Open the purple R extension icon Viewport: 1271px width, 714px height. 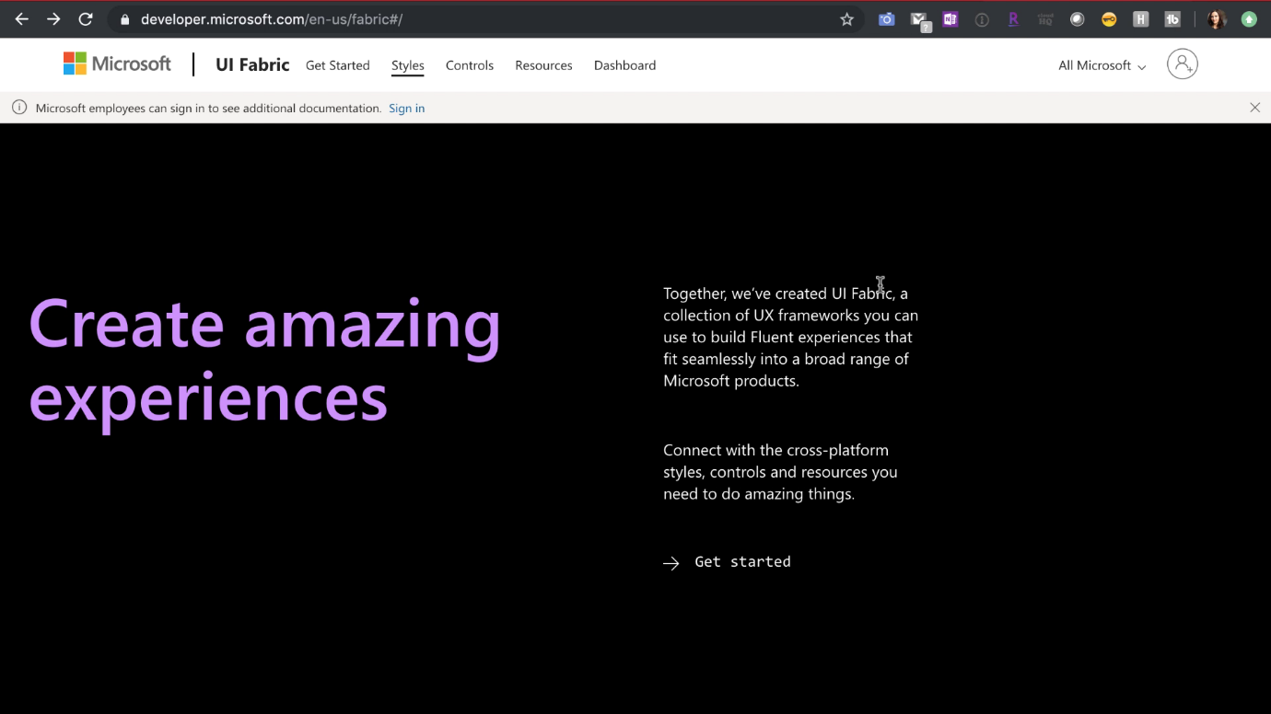point(1013,19)
